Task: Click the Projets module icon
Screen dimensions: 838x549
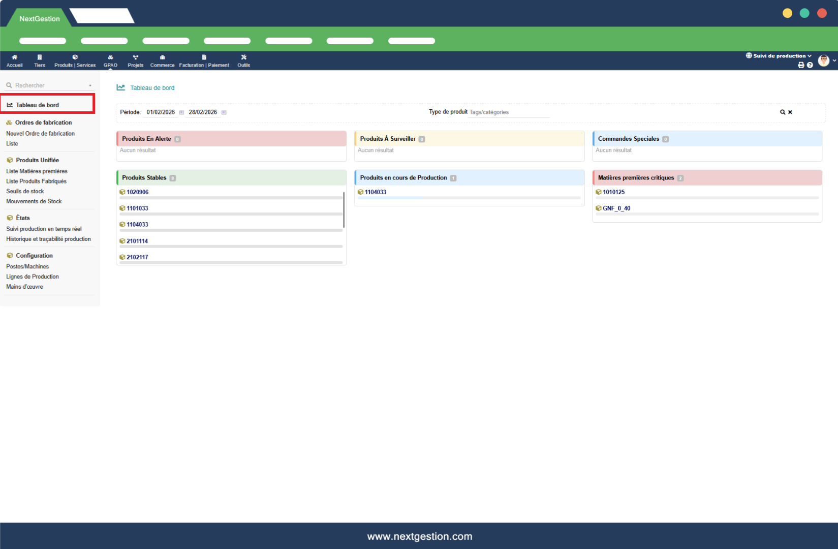Action: click(x=135, y=60)
